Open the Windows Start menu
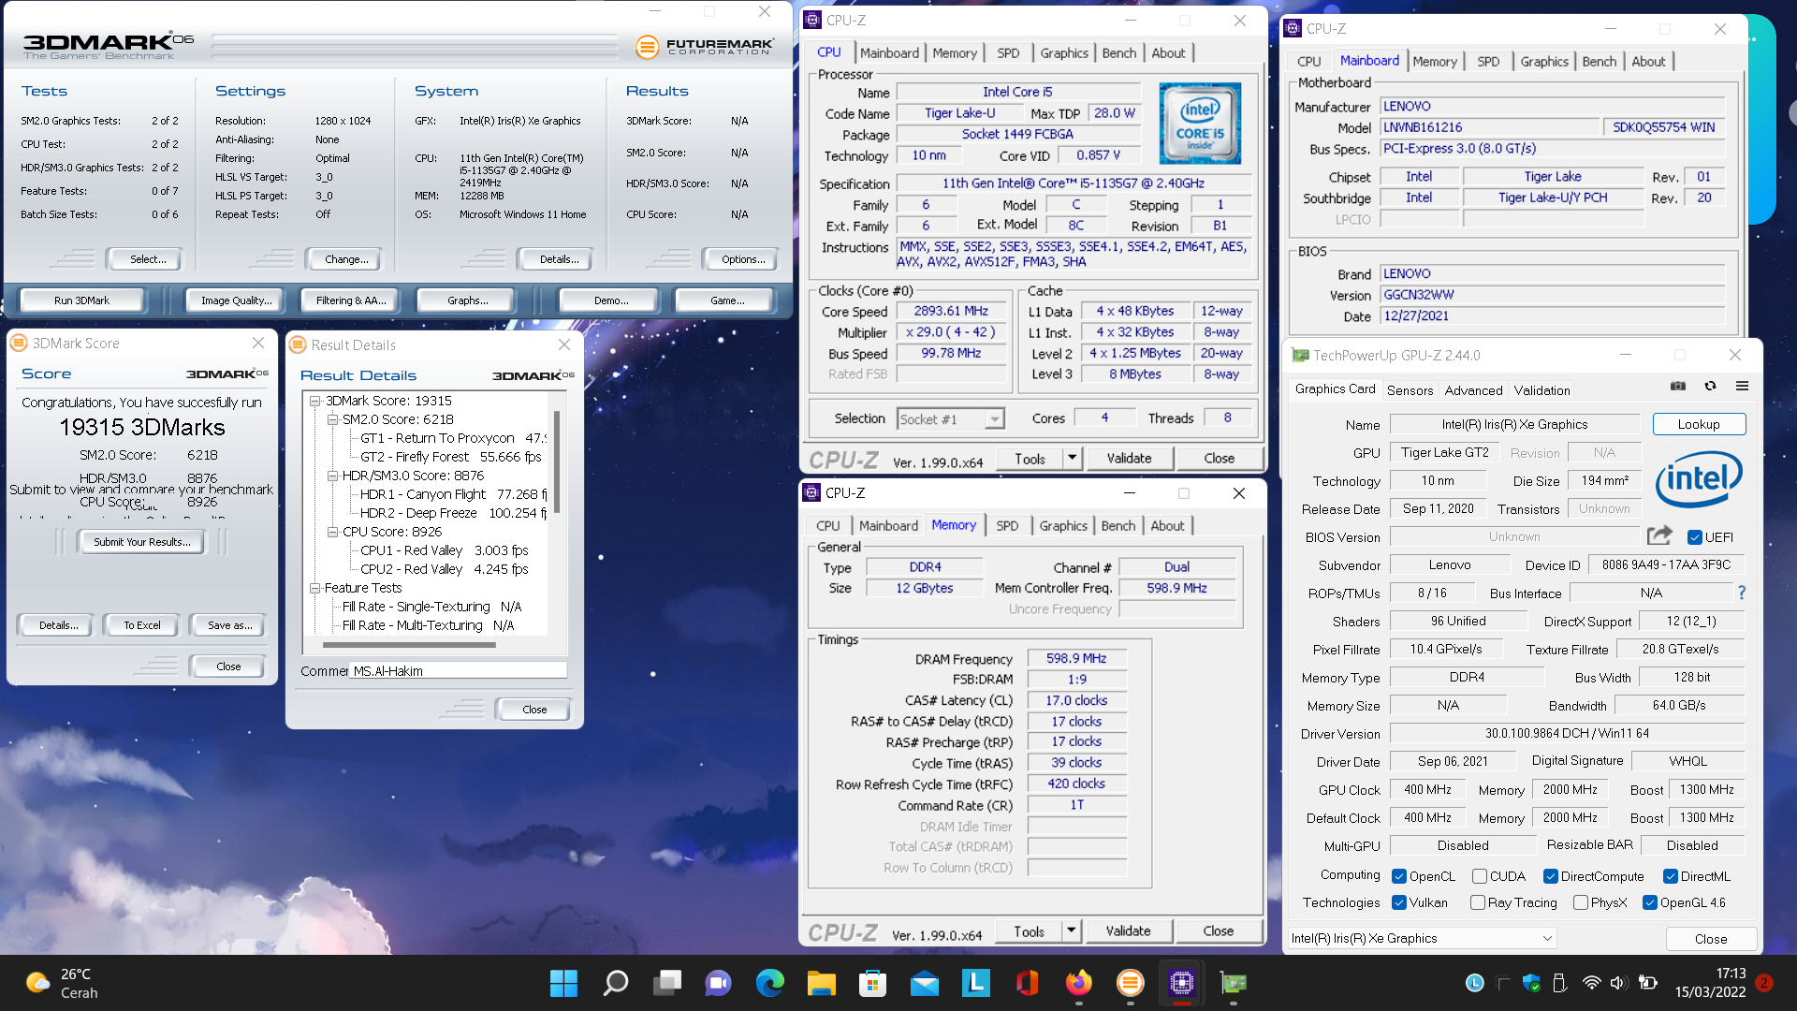1797x1011 pixels. point(563,983)
